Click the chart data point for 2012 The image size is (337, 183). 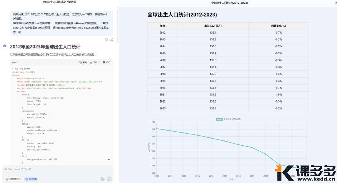(x=156, y=129)
